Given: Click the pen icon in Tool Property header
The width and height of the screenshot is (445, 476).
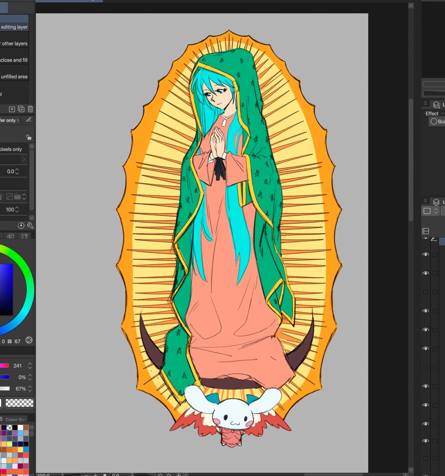Looking at the screenshot, I should coord(29,119).
